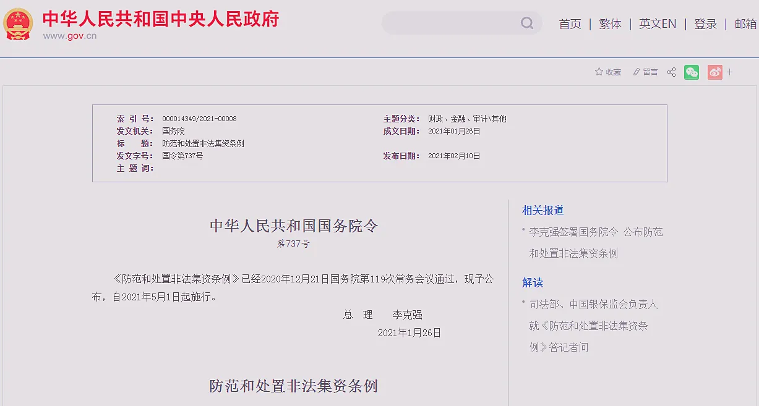Click the 中华人民共和国中央人民政府 site title
This screenshot has width=759, height=406.
(161, 19)
